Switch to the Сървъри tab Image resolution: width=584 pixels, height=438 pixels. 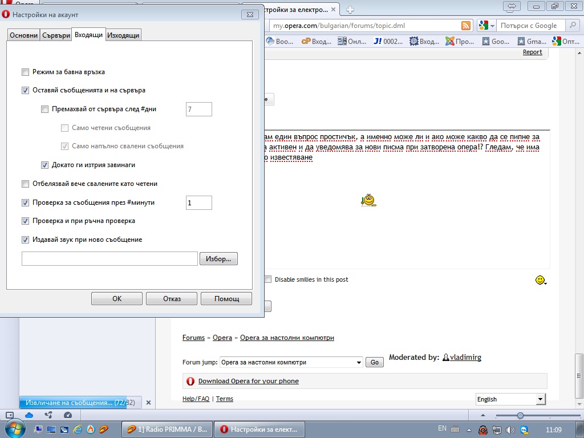click(56, 35)
